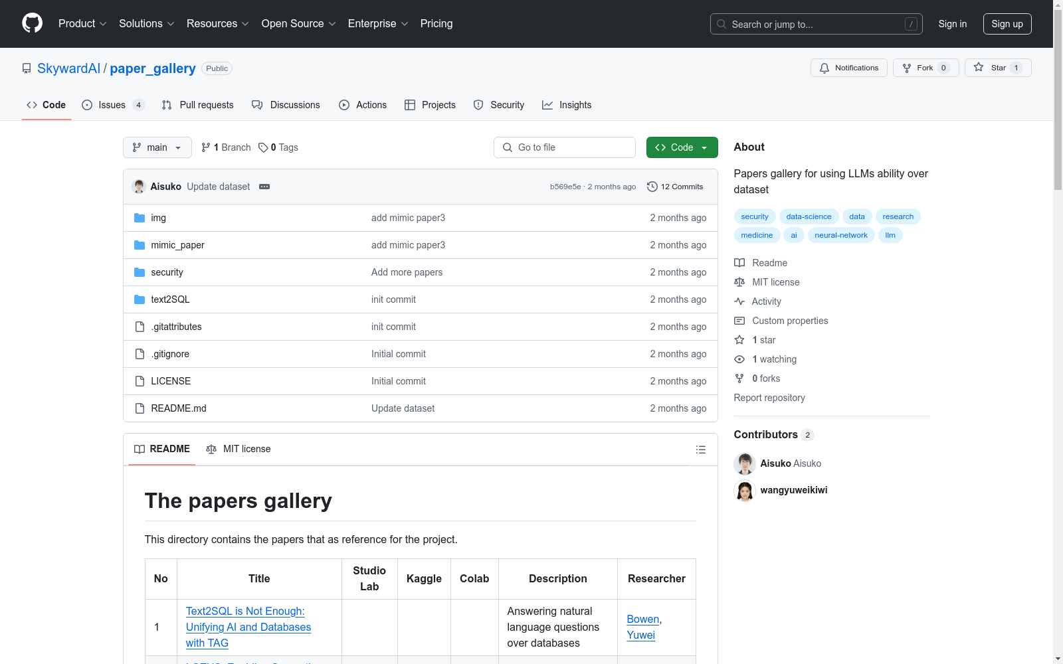
Task: Click the .gitattributes file icon
Action: point(140,327)
